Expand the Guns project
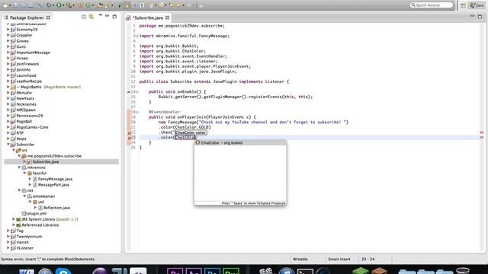 pyautogui.click(x=8, y=46)
